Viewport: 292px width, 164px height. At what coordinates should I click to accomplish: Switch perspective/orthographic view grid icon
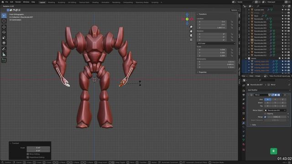pos(191,40)
